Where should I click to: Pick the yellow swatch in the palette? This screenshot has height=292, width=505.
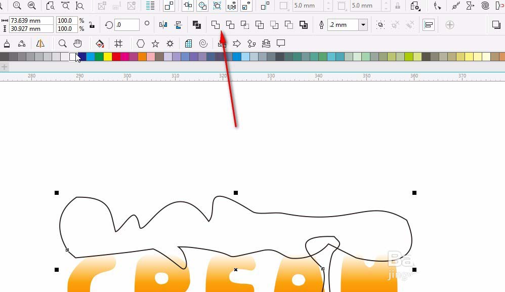[x=107, y=57]
